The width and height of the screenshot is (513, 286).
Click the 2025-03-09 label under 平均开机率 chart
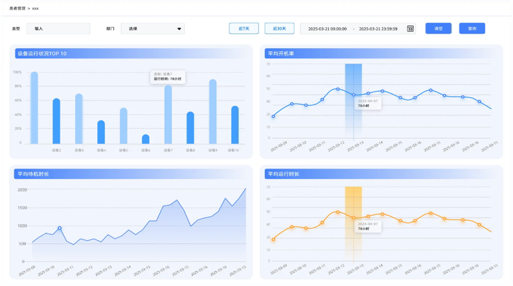(x=279, y=147)
